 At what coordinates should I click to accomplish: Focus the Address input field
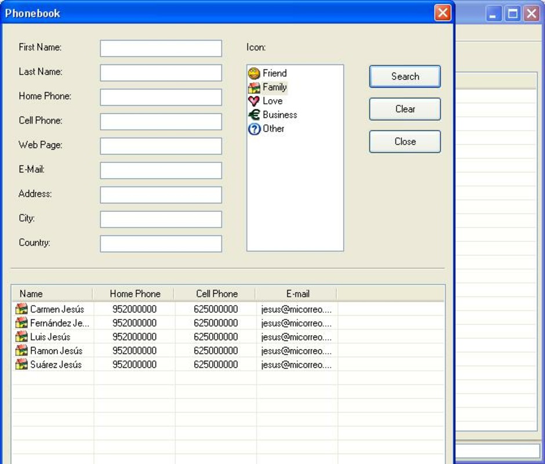tap(161, 195)
